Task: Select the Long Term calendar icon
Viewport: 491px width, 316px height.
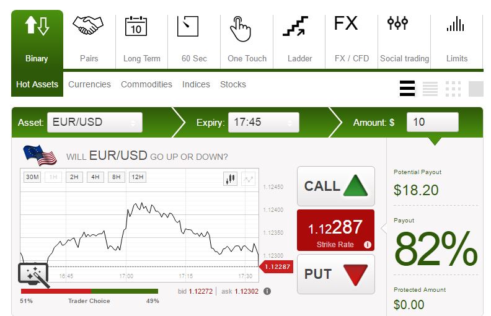Action: tap(136, 26)
